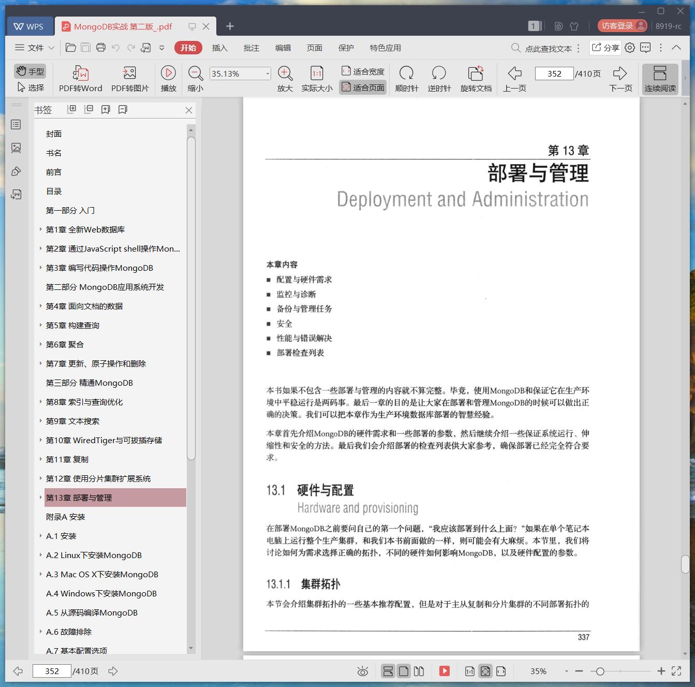Rotate page clockwise (顺时针)
Screen dimensions: 695x687
(407, 79)
